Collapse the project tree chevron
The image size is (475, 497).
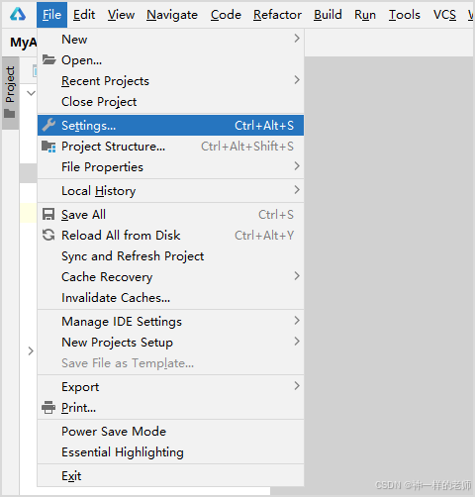(x=31, y=93)
